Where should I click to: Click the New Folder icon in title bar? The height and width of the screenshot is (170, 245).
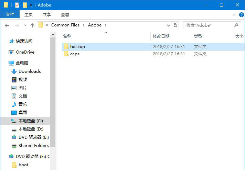(x=25, y=5)
